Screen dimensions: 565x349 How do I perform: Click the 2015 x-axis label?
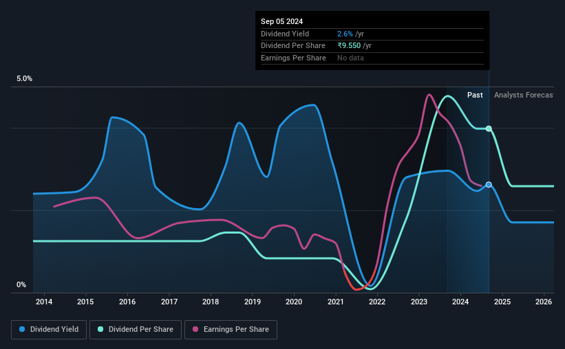pos(85,302)
